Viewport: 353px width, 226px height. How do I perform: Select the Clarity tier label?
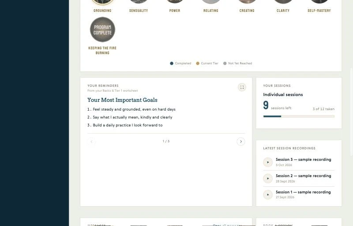tap(283, 11)
